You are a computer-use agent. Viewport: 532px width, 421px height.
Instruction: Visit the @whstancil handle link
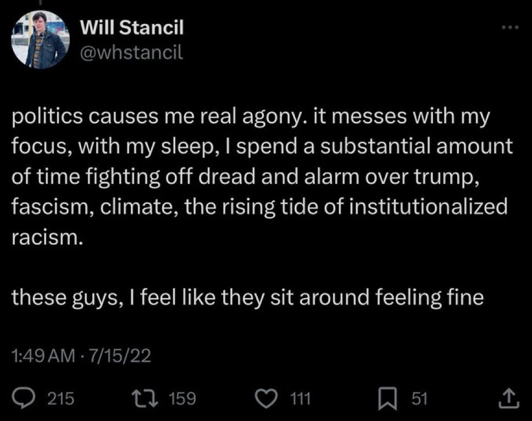pyautogui.click(x=132, y=52)
